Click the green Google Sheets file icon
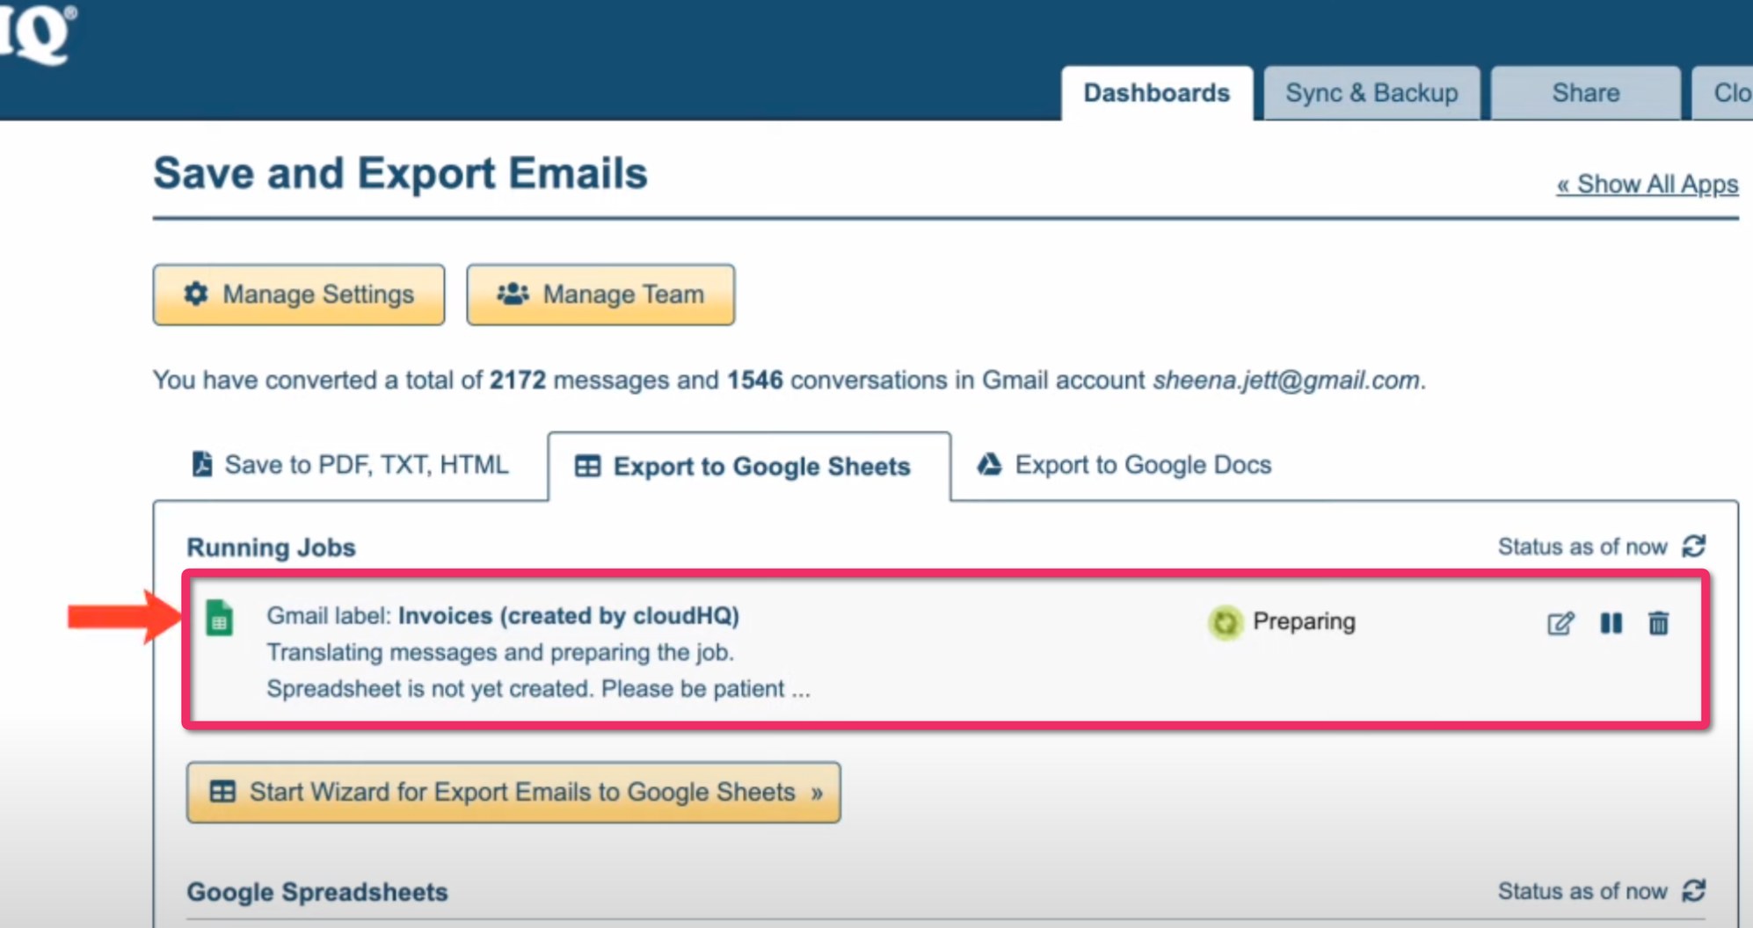 coord(219,618)
